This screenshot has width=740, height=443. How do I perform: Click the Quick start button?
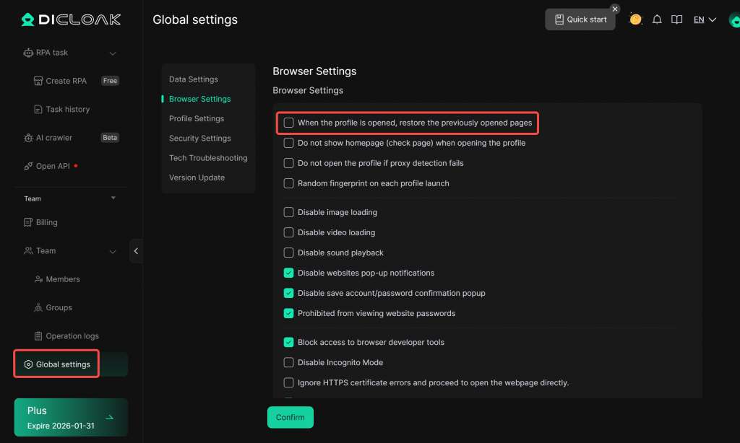pos(580,19)
